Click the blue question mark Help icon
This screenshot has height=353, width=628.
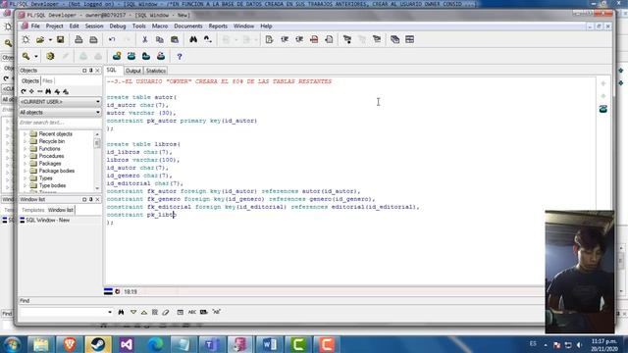click(180, 57)
